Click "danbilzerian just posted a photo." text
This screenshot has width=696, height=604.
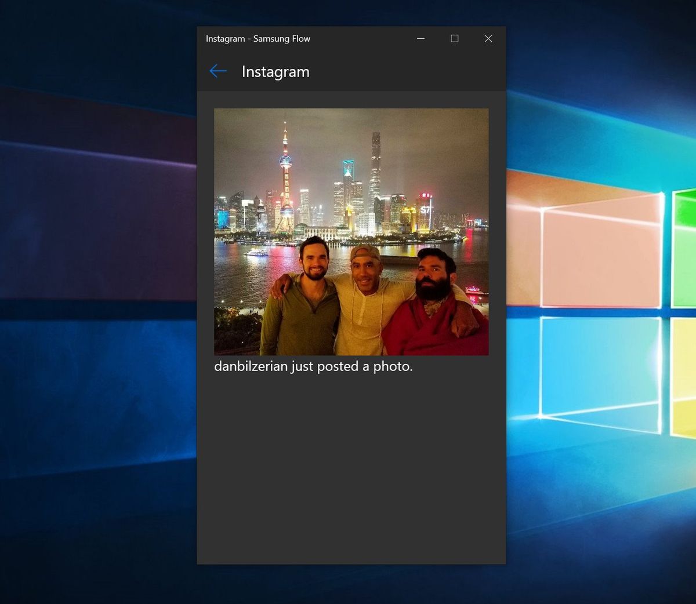pyautogui.click(x=313, y=367)
